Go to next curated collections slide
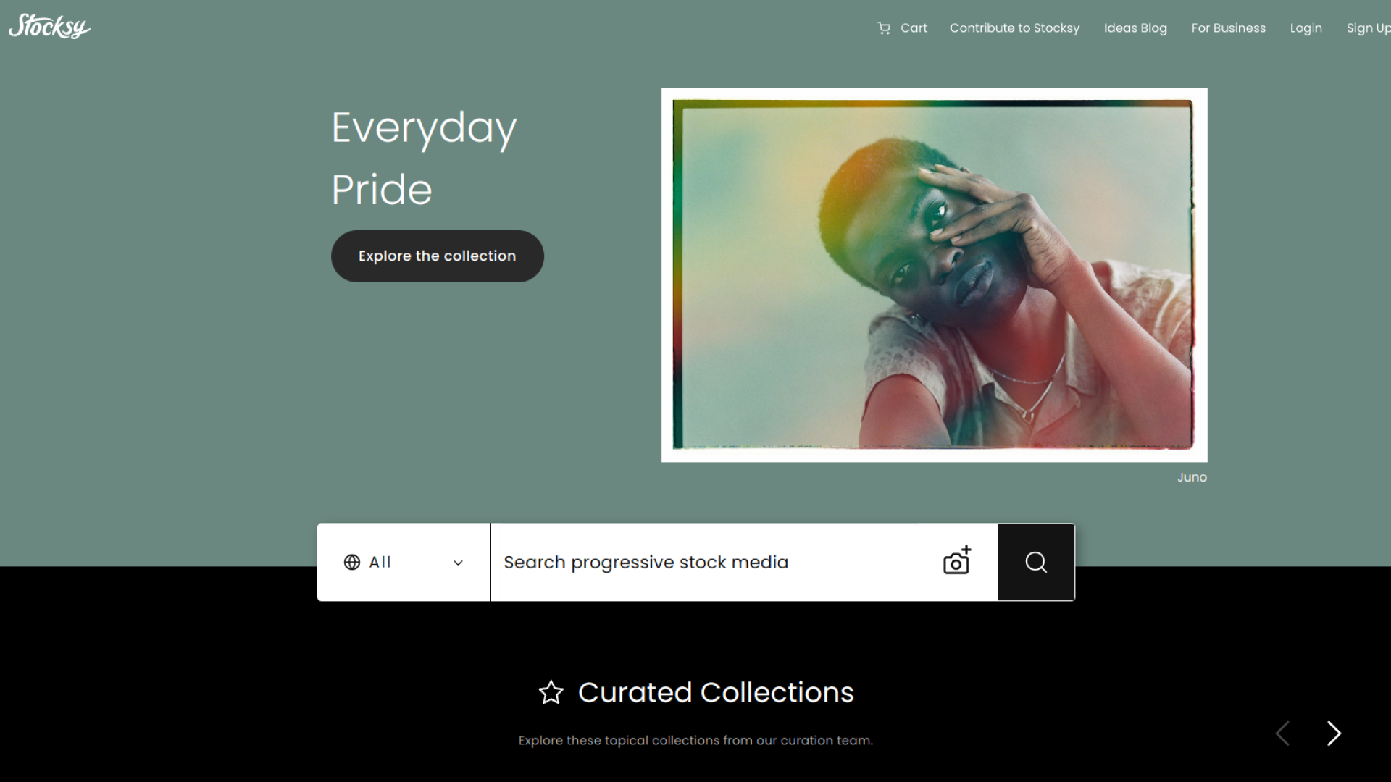 tap(1334, 733)
